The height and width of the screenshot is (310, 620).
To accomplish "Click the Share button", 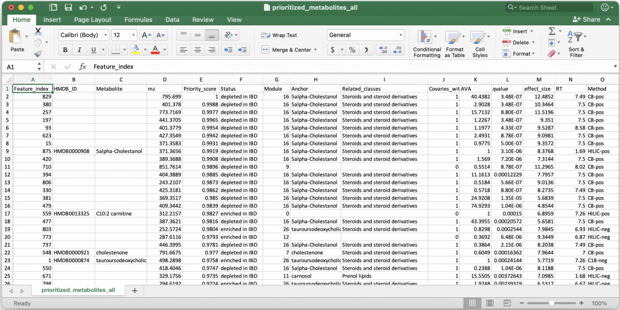I will 586,20.
